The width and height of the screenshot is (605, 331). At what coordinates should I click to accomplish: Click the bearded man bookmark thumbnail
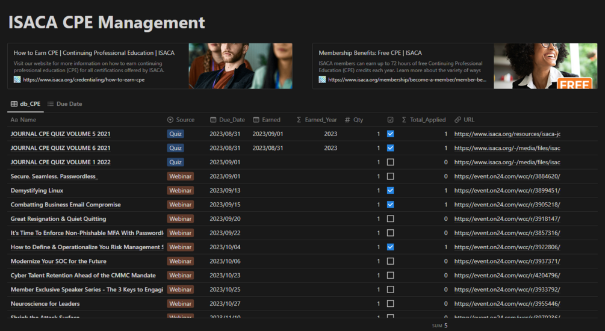point(240,66)
